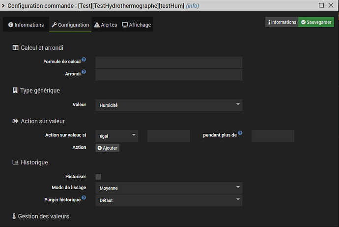This screenshot has width=339, height=227.
Task: Go to the Informations tab
Action: [x=26, y=25]
